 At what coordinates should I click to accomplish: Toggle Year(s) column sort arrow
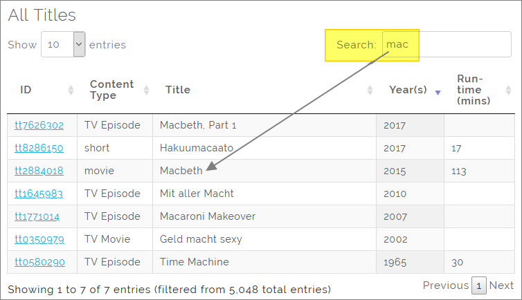coord(438,91)
